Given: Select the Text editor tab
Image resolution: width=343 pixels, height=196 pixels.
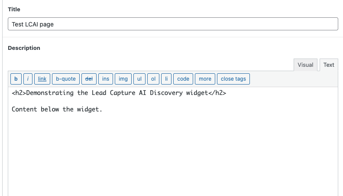Looking at the screenshot, I should pyautogui.click(x=329, y=65).
